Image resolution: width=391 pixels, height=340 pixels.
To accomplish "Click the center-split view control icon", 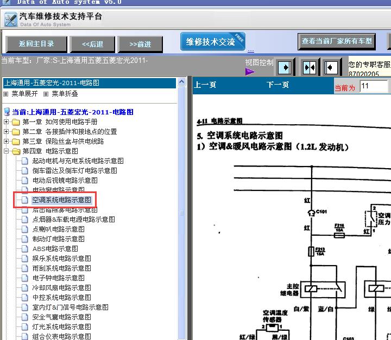I will [309, 67].
